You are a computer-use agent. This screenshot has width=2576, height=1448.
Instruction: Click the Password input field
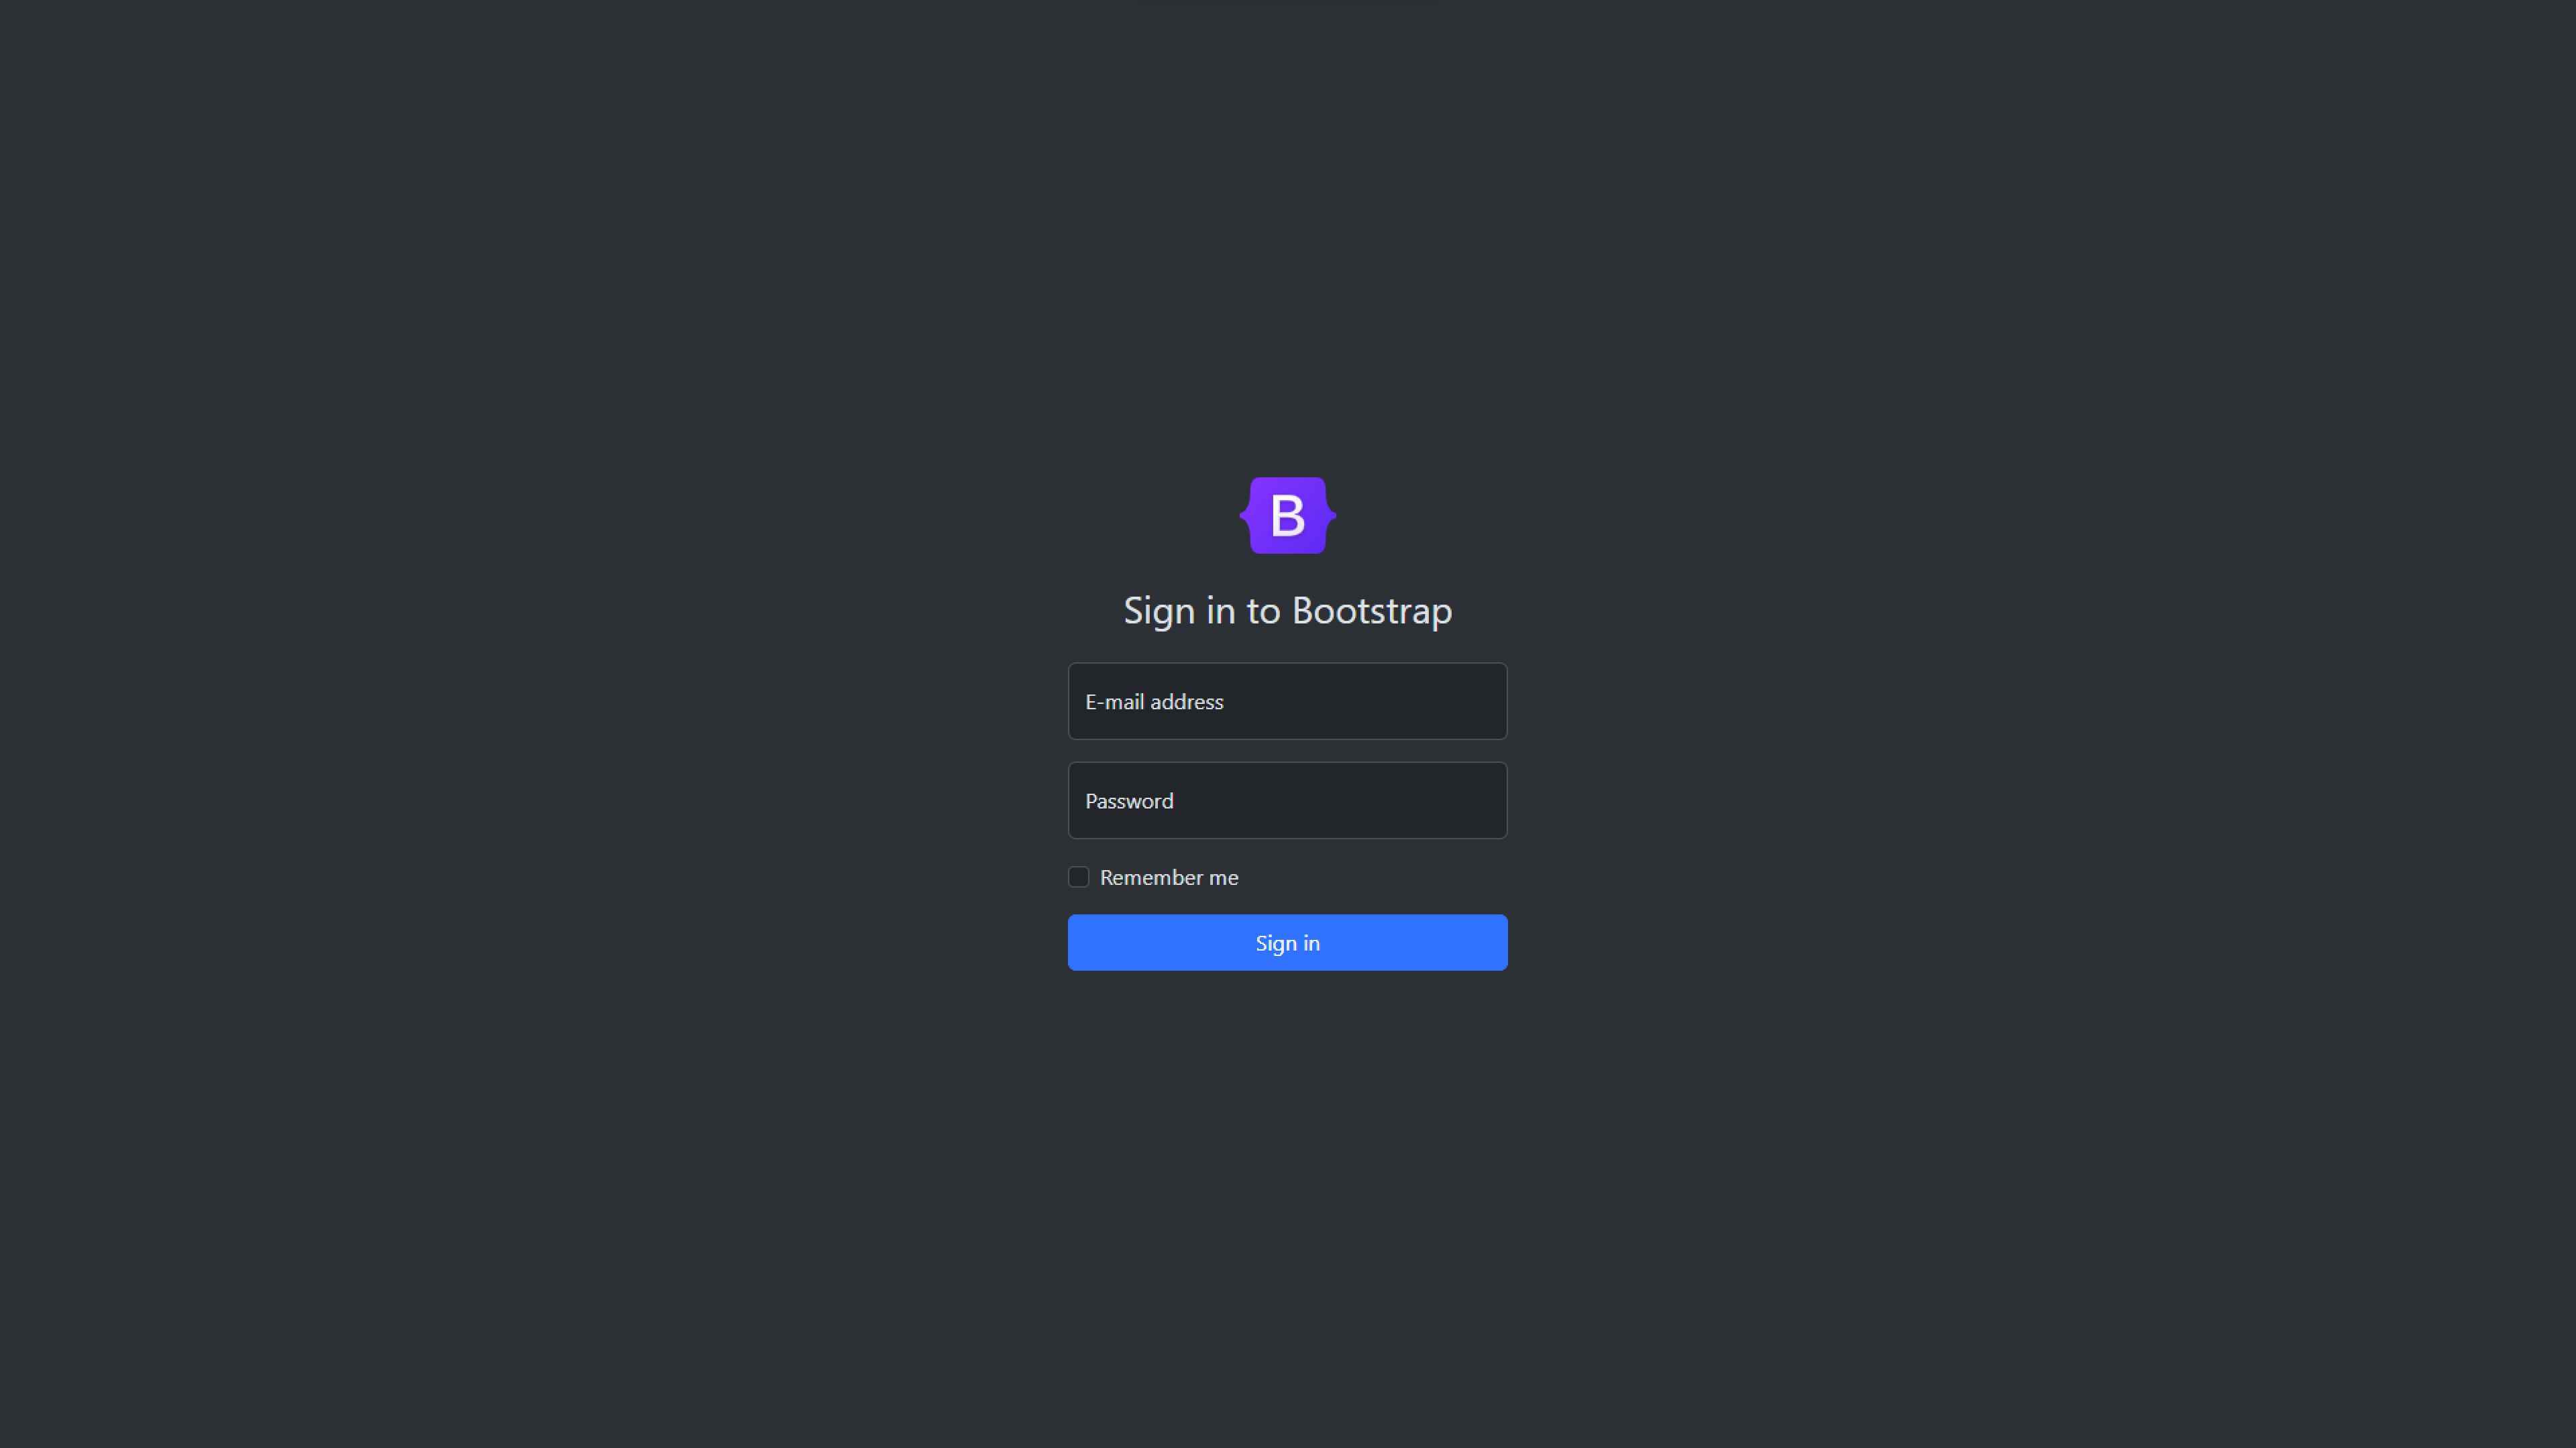click(x=1288, y=799)
